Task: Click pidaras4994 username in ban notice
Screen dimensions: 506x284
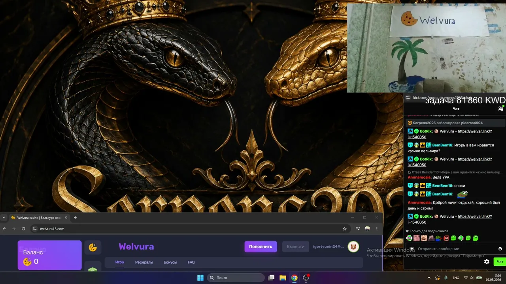Action: (x=472, y=123)
